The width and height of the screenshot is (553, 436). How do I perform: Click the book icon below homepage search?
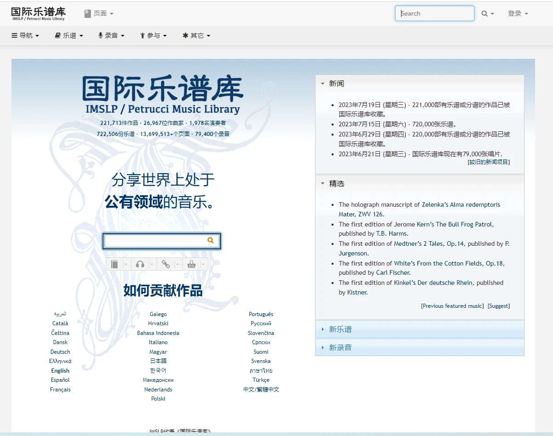[115, 264]
